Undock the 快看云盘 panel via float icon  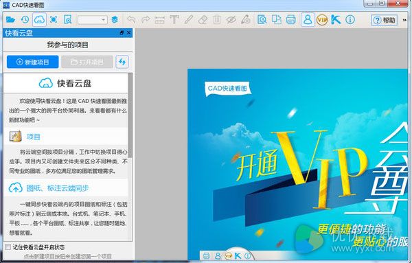[122, 33]
